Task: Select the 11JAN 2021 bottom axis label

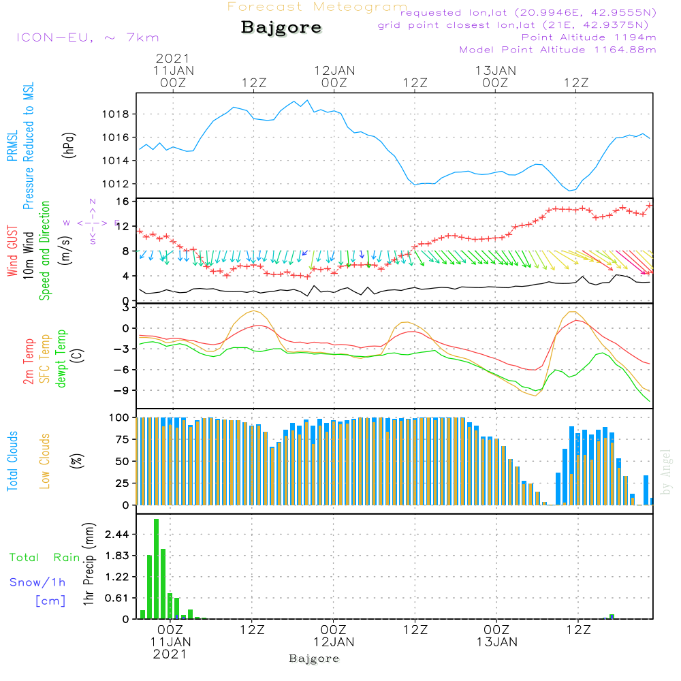Action: click(x=170, y=648)
